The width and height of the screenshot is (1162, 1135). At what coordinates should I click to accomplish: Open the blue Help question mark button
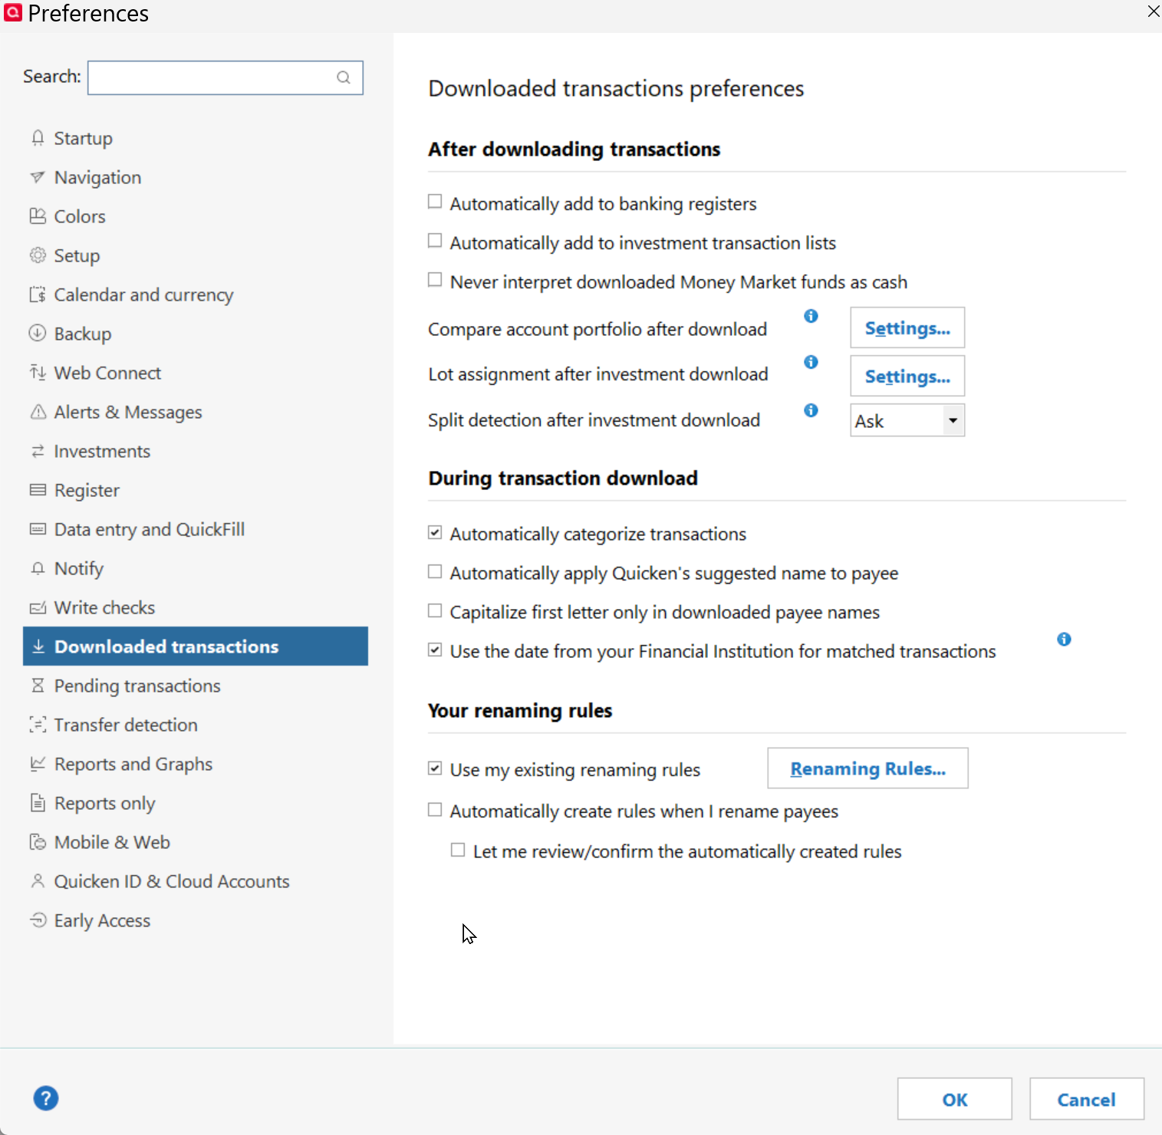pos(46,1098)
